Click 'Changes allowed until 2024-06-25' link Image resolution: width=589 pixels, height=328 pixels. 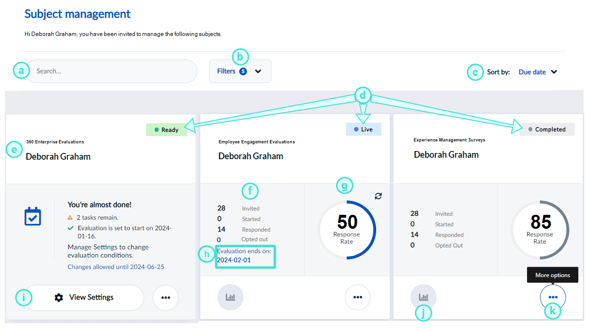(x=116, y=267)
